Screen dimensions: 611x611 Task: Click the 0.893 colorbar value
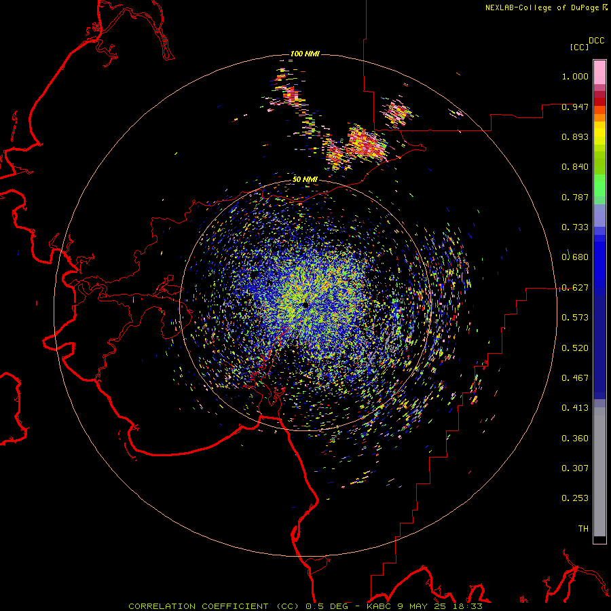pos(575,136)
